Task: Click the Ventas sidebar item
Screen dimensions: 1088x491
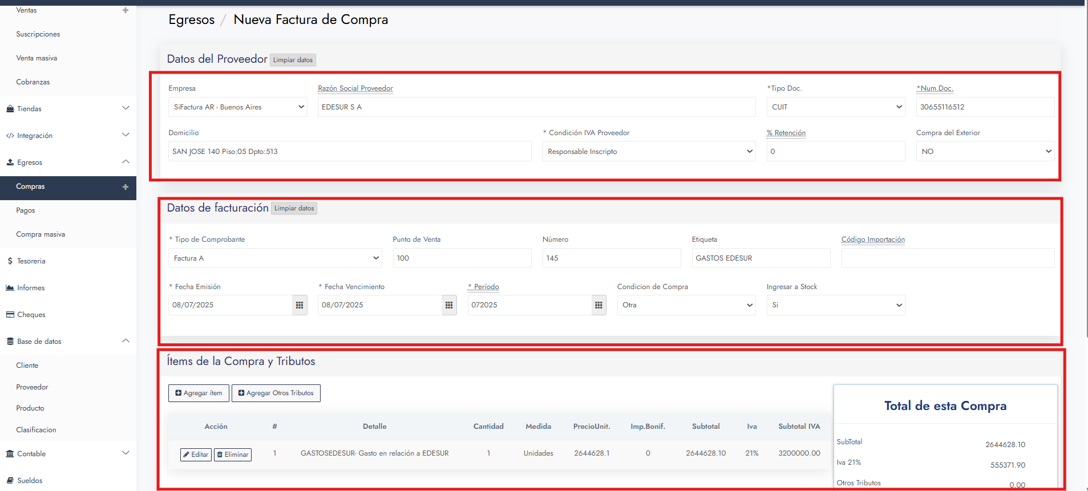Action: point(26,10)
